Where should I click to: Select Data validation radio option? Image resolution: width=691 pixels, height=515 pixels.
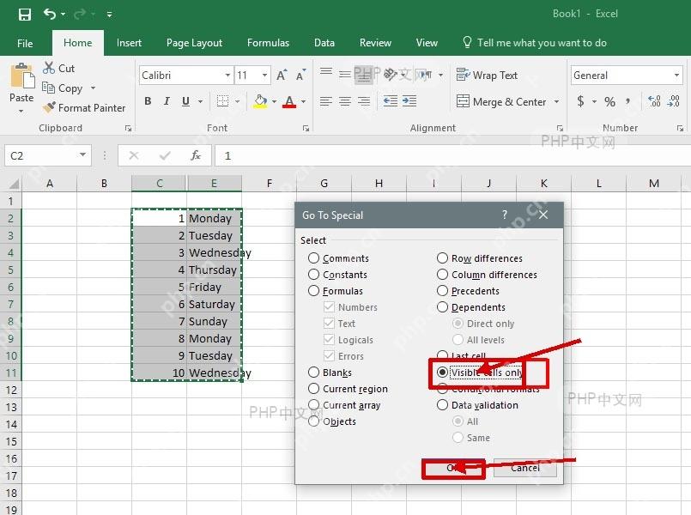(442, 405)
